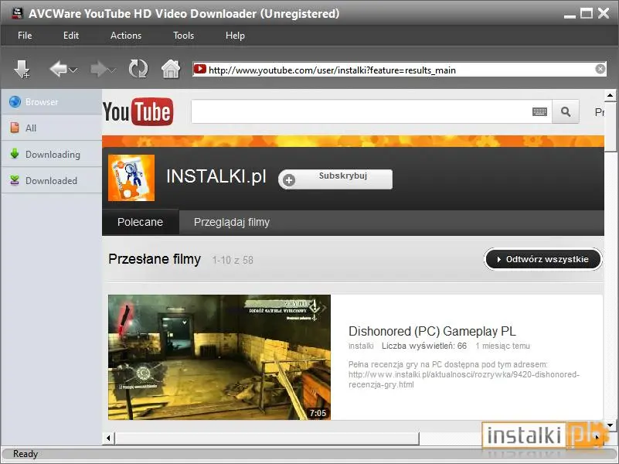Click the '1-10 z 58' count text
The image size is (619, 464).
pos(233,261)
